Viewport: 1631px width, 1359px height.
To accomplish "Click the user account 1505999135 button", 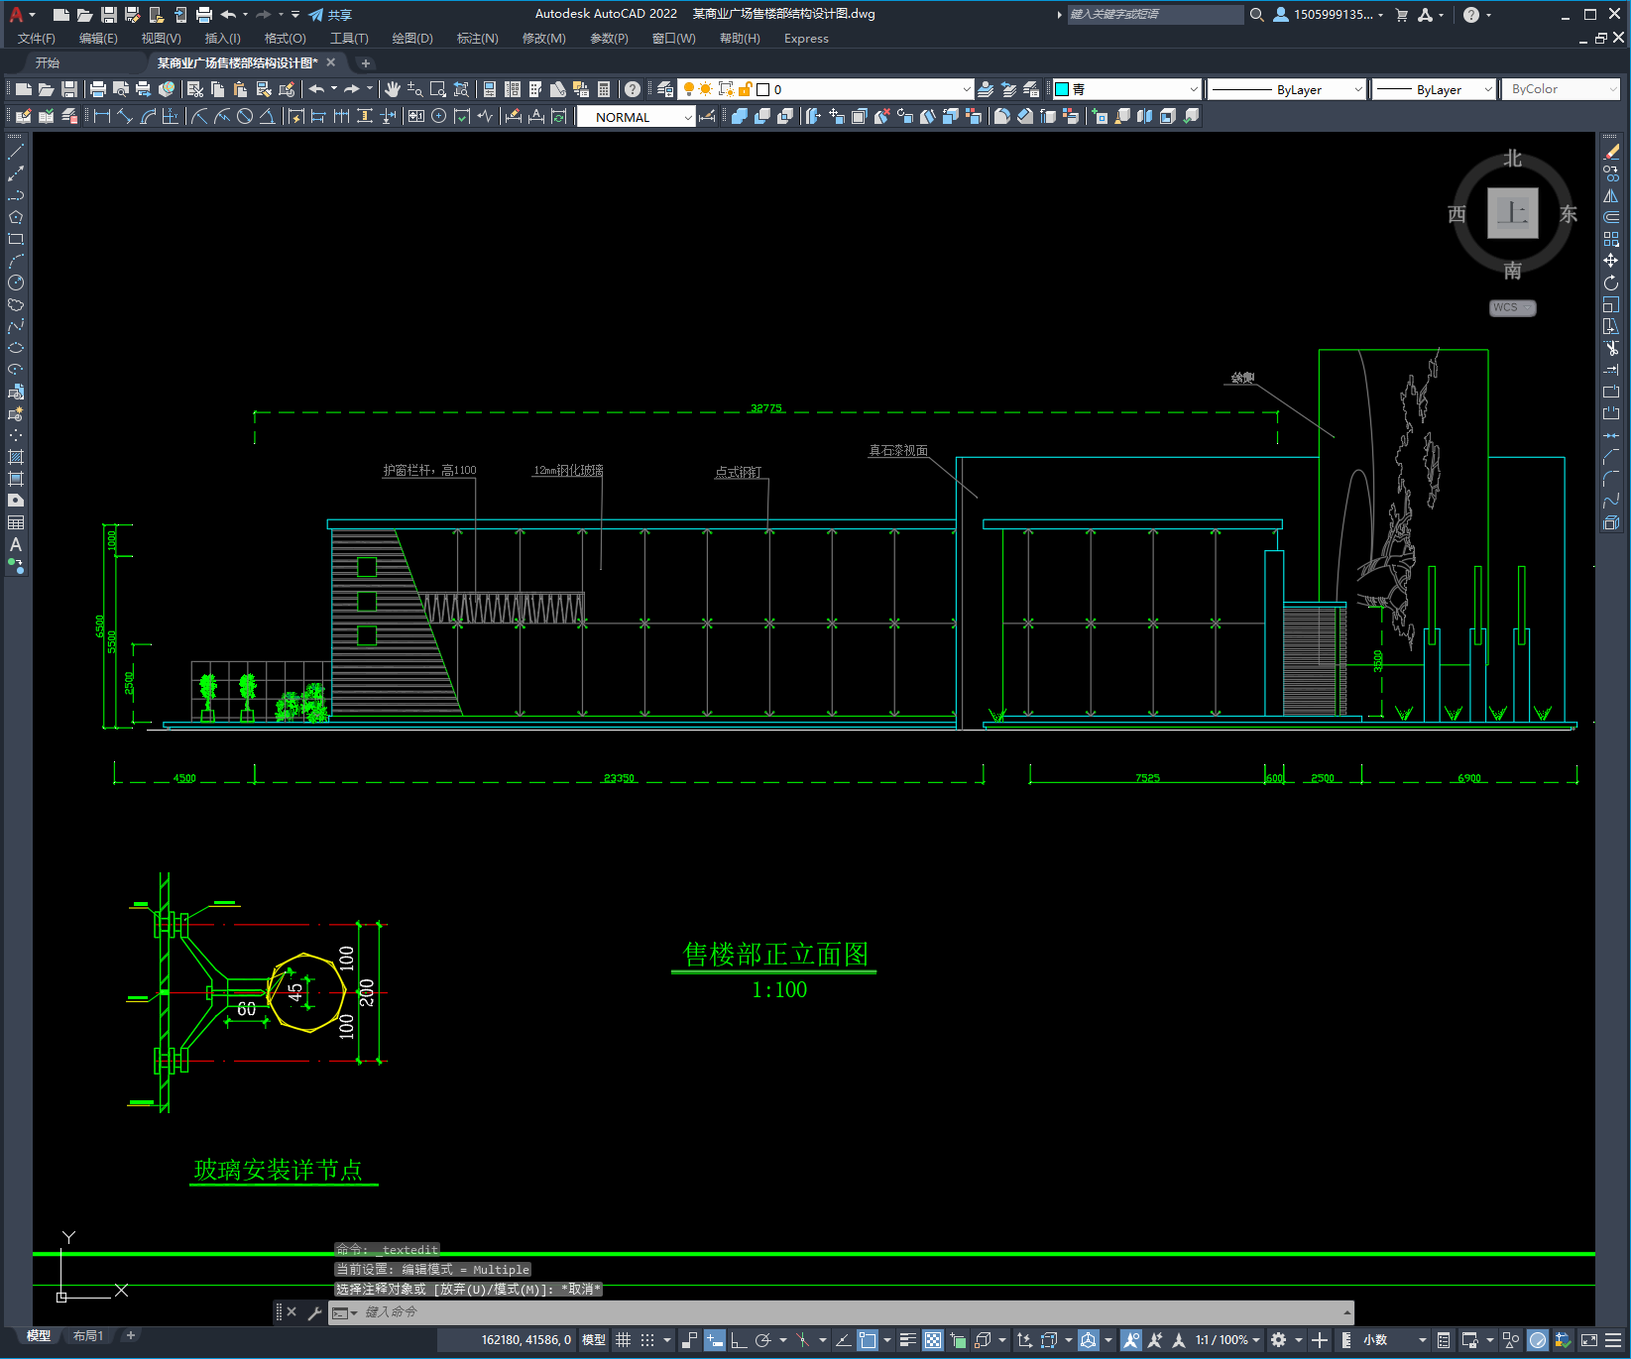I will point(1329,15).
